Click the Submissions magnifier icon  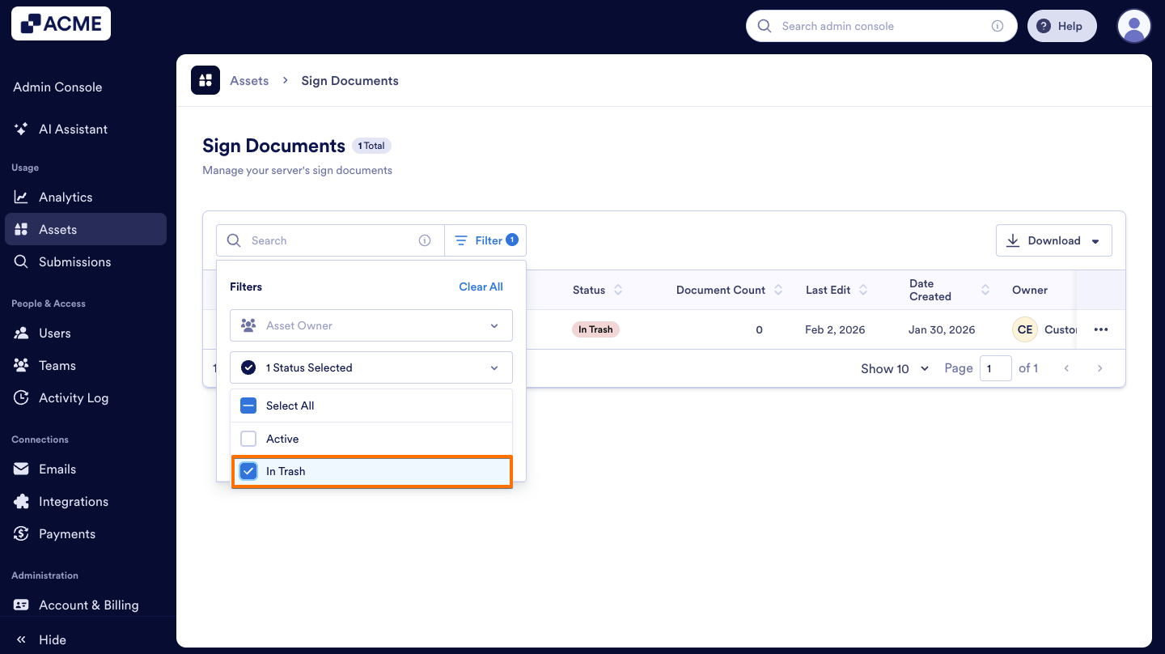point(22,261)
